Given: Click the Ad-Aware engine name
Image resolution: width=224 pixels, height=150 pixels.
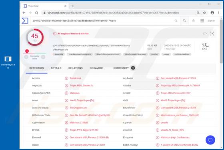Looking at the screenshot, I should coord(128,78).
